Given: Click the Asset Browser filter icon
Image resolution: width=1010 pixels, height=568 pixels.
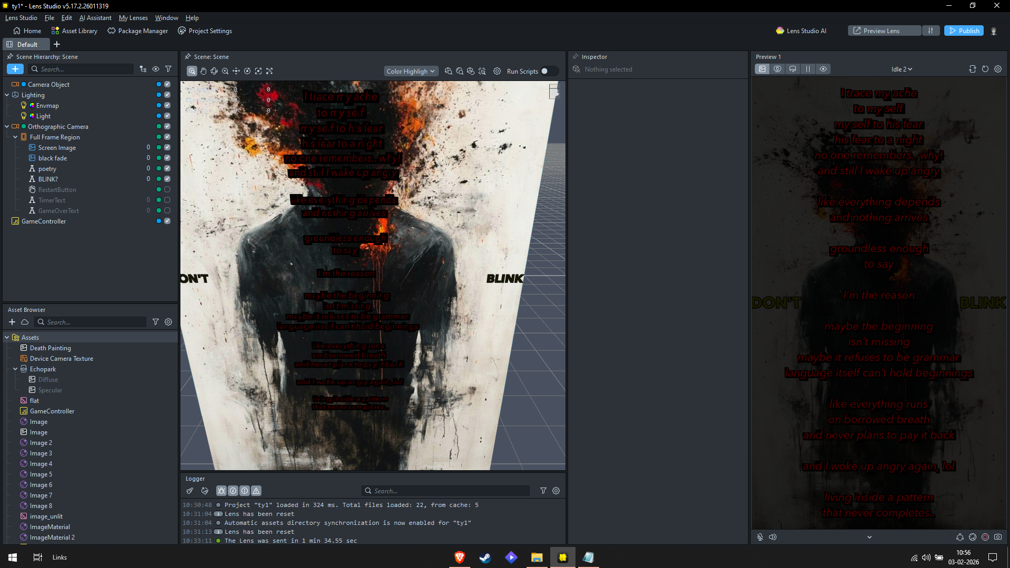Looking at the screenshot, I should point(156,322).
